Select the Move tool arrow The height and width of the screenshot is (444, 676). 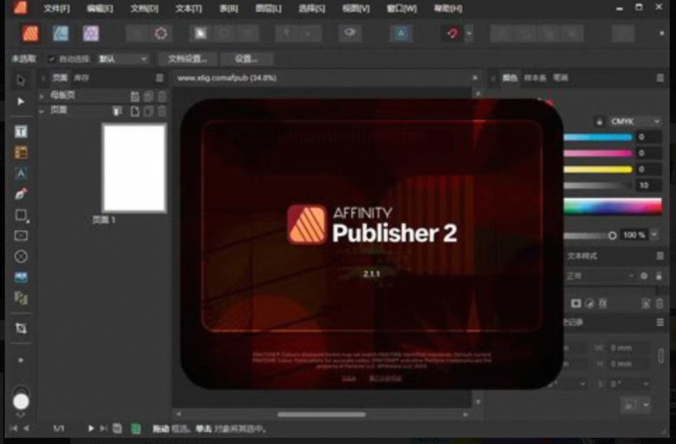tap(21, 81)
